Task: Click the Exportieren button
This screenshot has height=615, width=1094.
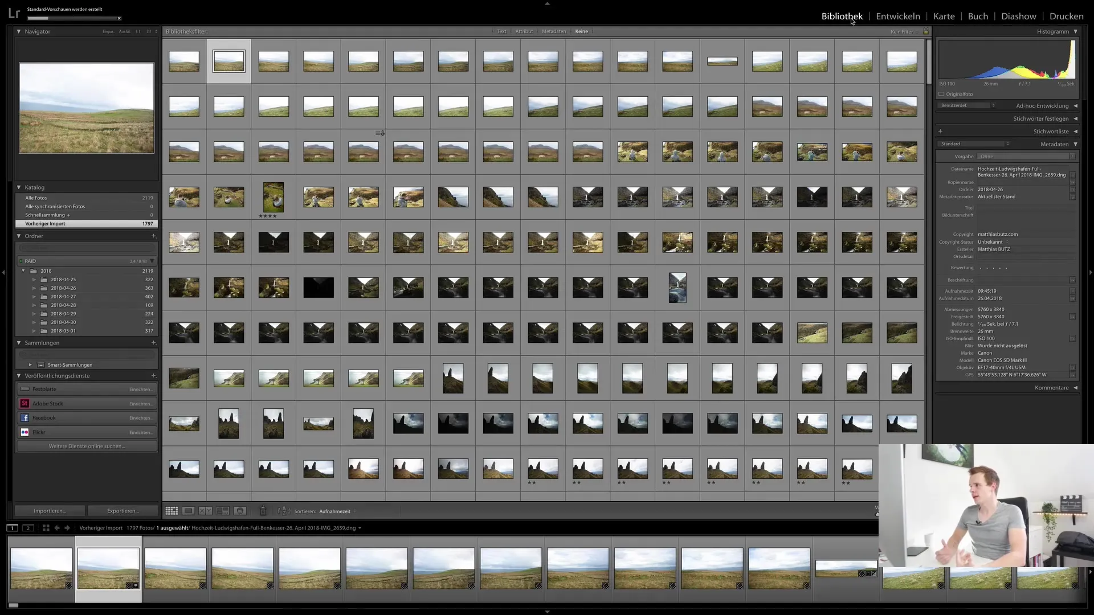Action: tap(123, 511)
